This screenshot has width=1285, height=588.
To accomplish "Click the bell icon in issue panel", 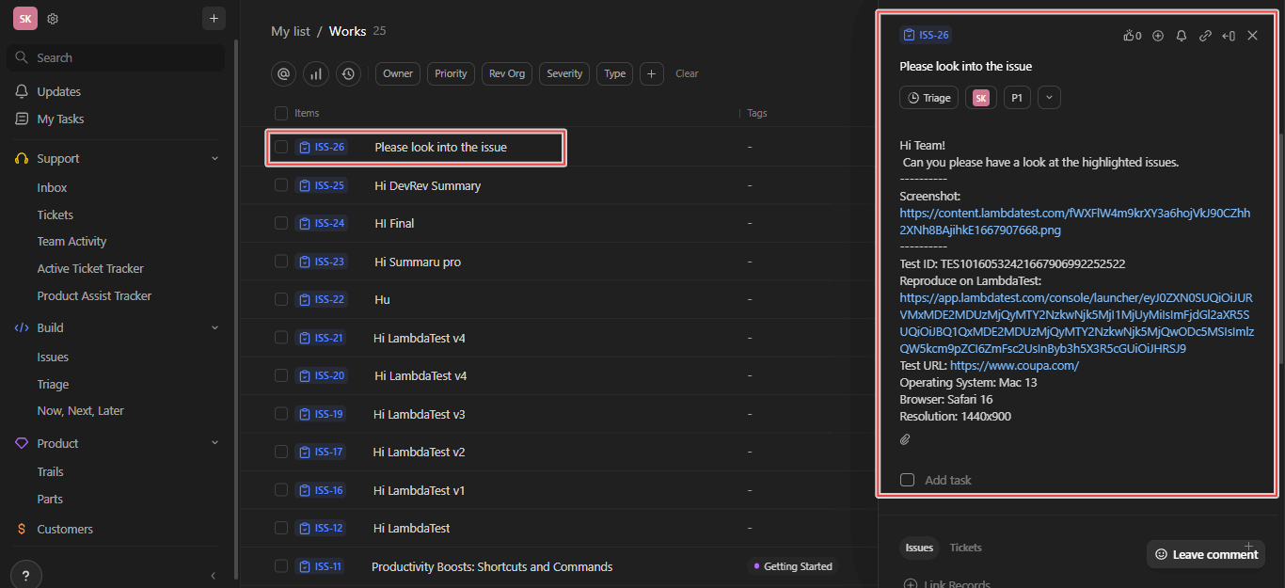I will click(x=1182, y=36).
